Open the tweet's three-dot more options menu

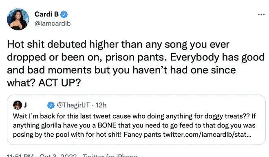pyautogui.click(x=261, y=15)
